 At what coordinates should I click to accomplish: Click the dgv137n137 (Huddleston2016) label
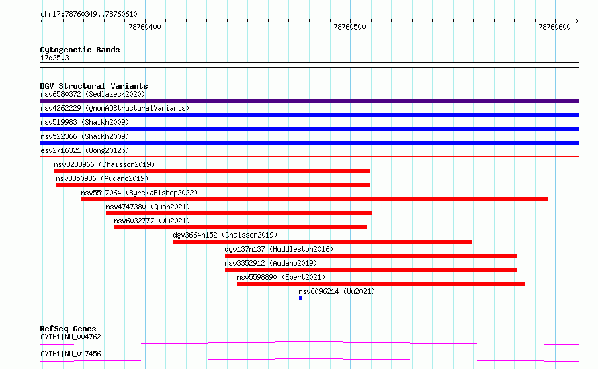click(x=279, y=249)
